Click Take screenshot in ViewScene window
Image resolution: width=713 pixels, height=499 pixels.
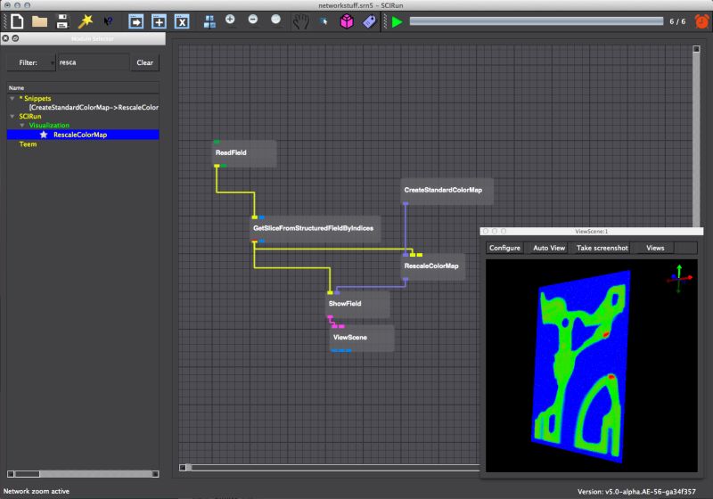[602, 248]
